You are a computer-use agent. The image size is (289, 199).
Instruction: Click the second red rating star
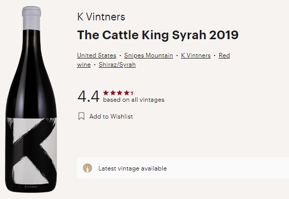click(113, 93)
